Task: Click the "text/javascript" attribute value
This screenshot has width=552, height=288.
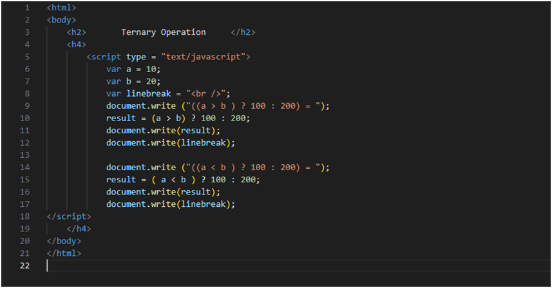Action: point(204,57)
